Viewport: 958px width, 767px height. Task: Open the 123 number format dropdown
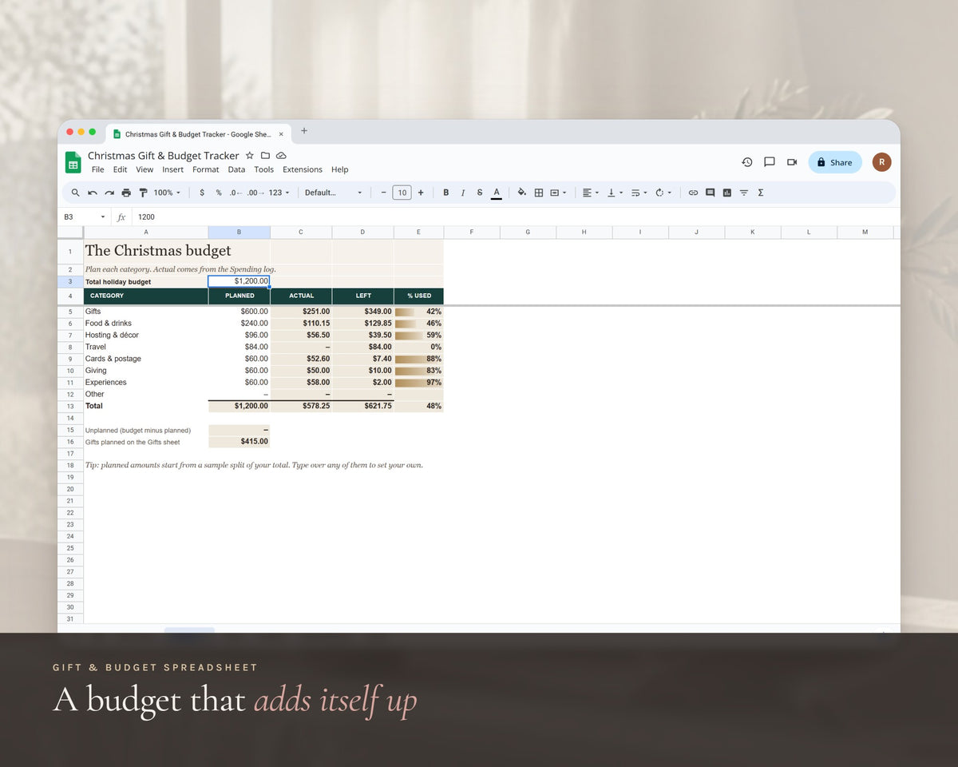[279, 193]
